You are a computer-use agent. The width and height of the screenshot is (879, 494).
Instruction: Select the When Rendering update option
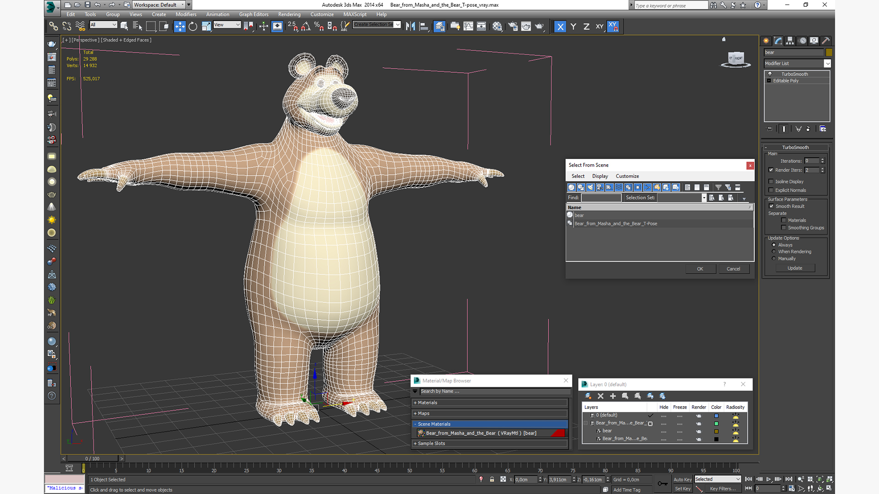(x=774, y=252)
